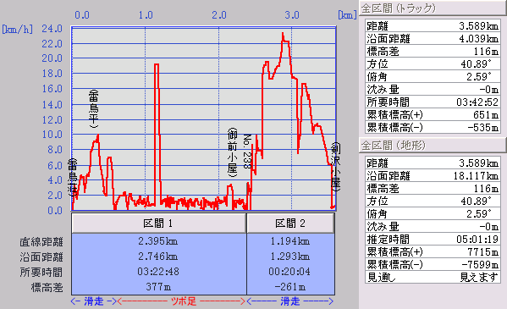Click the red ツボ足 segment label

[x=184, y=301]
